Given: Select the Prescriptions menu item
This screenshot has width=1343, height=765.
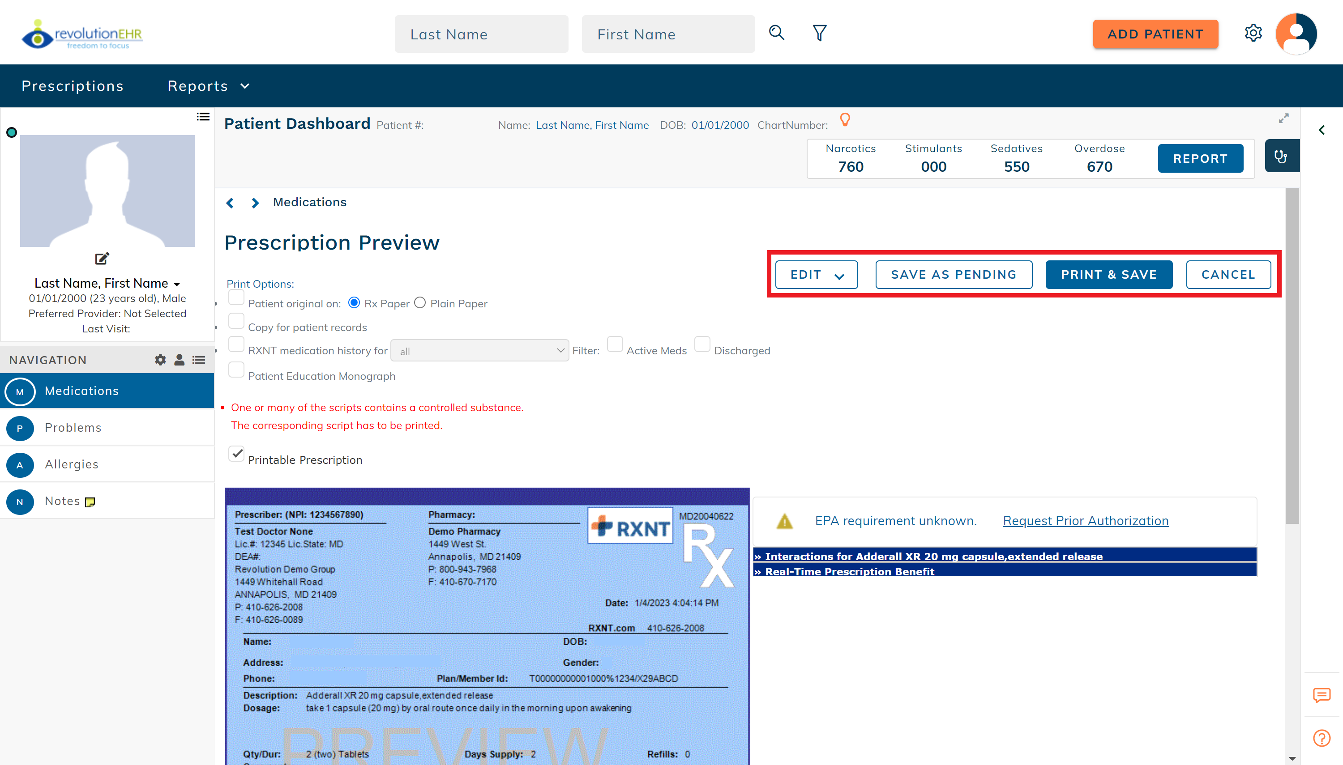Looking at the screenshot, I should tap(73, 85).
